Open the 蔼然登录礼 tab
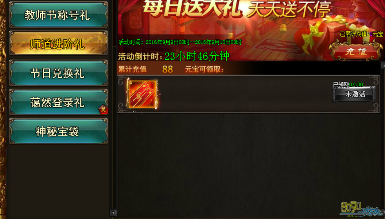Screen dimensions: 385x219 tap(58, 102)
